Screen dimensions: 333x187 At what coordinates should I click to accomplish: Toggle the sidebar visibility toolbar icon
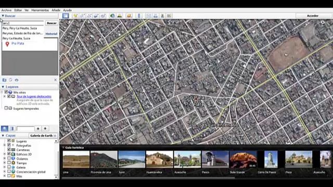click(66, 16)
